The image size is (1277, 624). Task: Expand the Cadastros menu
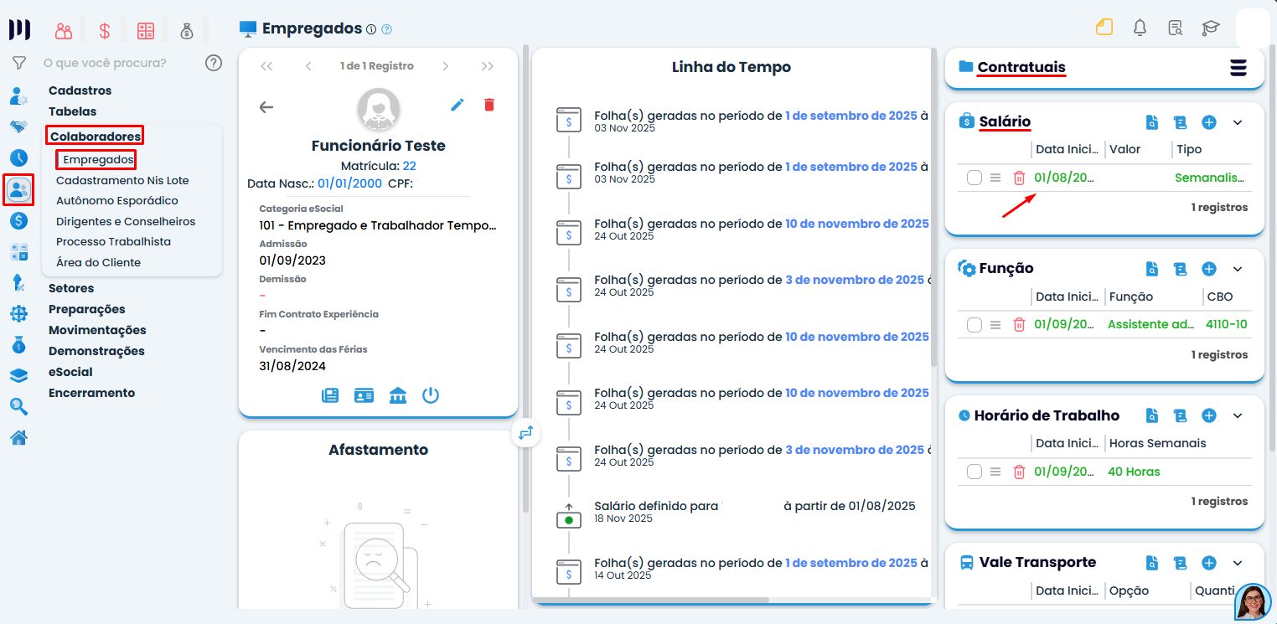pos(80,90)
